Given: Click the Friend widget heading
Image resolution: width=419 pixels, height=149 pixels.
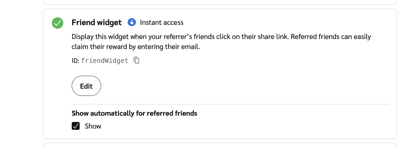Looking at the screenshot, I should click(x=96, y=23).
